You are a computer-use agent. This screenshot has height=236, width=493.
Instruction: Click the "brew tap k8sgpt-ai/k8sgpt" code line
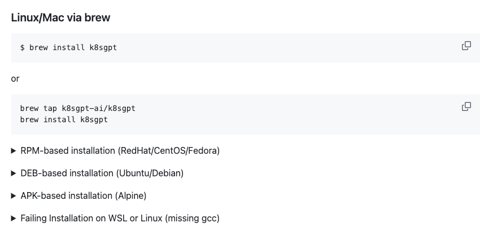pos(78,109)
